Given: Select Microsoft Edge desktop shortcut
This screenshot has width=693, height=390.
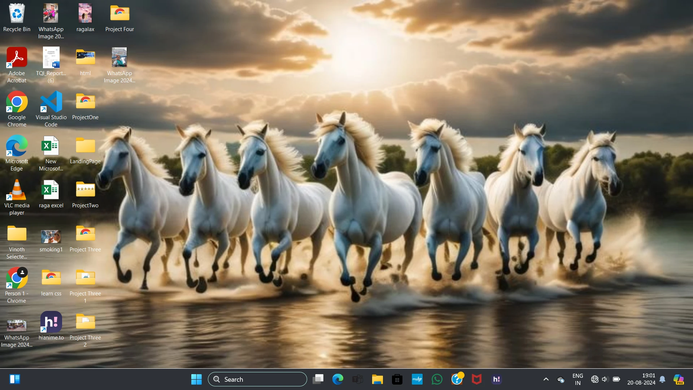Looking at the screenshot, I should pyautogui.click(x=17, y=153).
